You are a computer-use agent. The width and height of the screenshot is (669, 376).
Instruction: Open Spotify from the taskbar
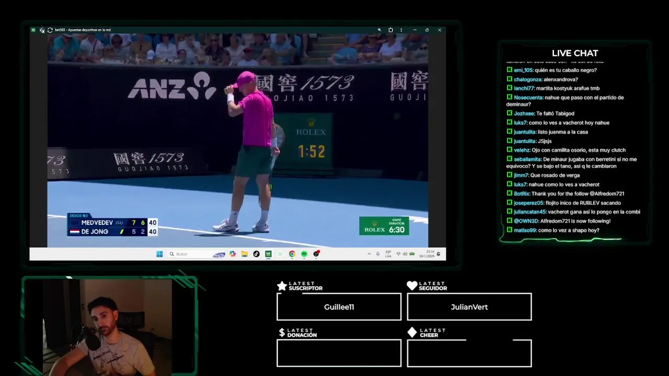(x=304, y=254)
